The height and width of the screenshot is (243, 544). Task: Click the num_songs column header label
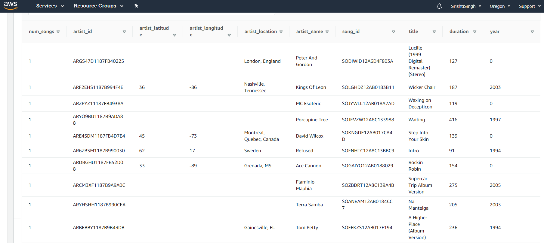[x=42, y=32]
